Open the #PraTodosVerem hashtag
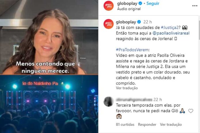Viewport: 200px width, 133px height. click(x=132, y=50)
